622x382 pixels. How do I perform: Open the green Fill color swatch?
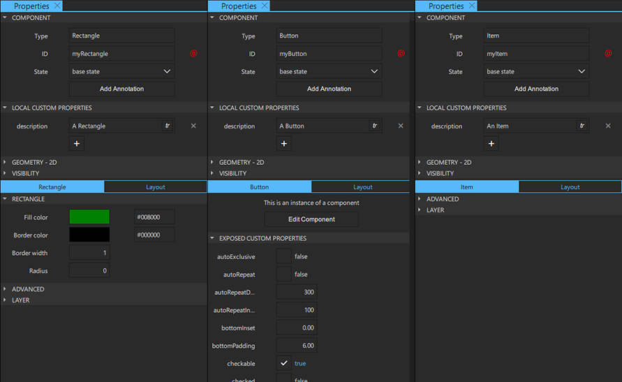pos(89,217)
